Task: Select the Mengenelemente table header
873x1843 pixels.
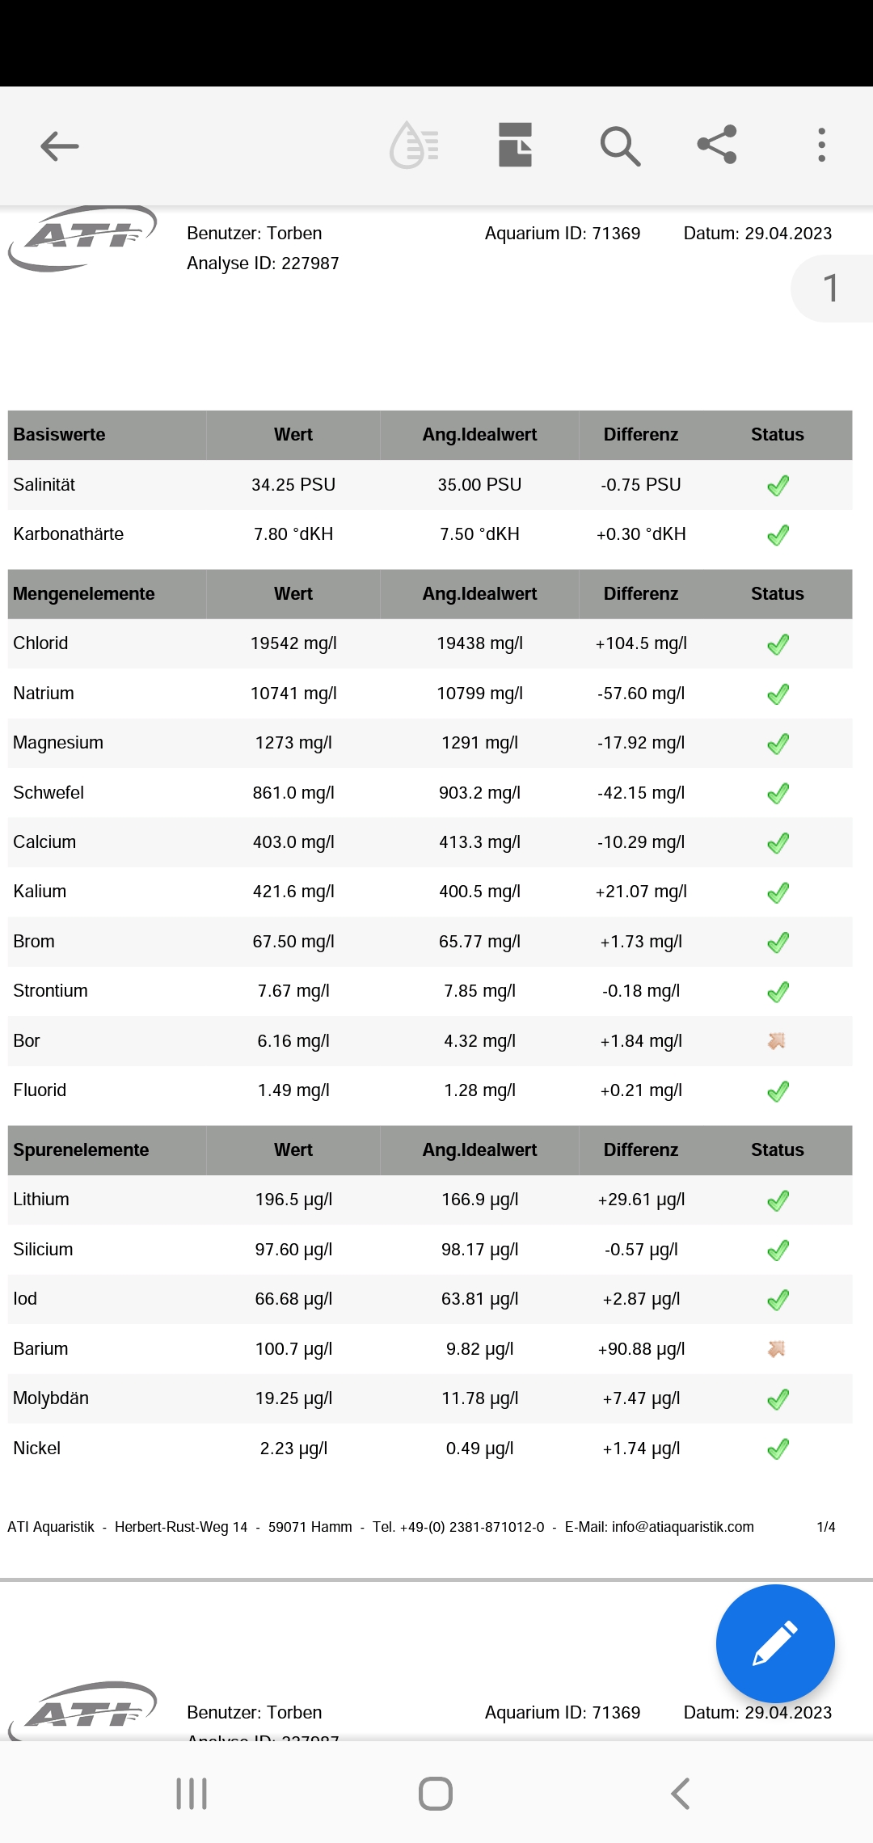Action: click(x=84, y=594)
